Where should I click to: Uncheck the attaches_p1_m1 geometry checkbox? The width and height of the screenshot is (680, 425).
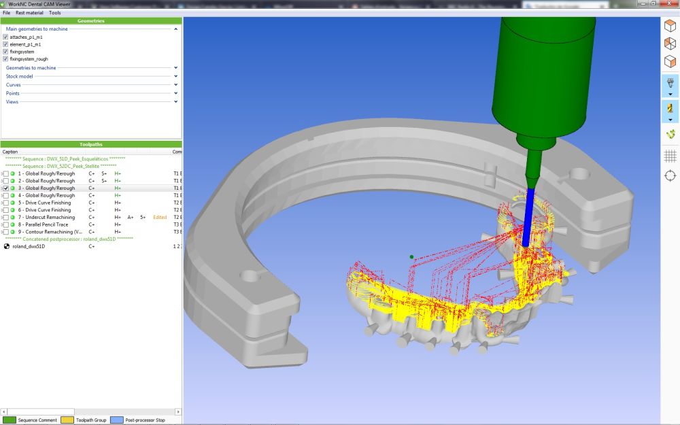coord(5,37)
